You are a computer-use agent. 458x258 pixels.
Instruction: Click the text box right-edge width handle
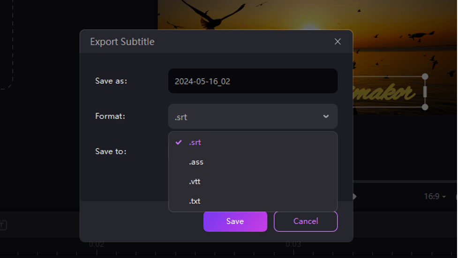(x=425, y=92)
